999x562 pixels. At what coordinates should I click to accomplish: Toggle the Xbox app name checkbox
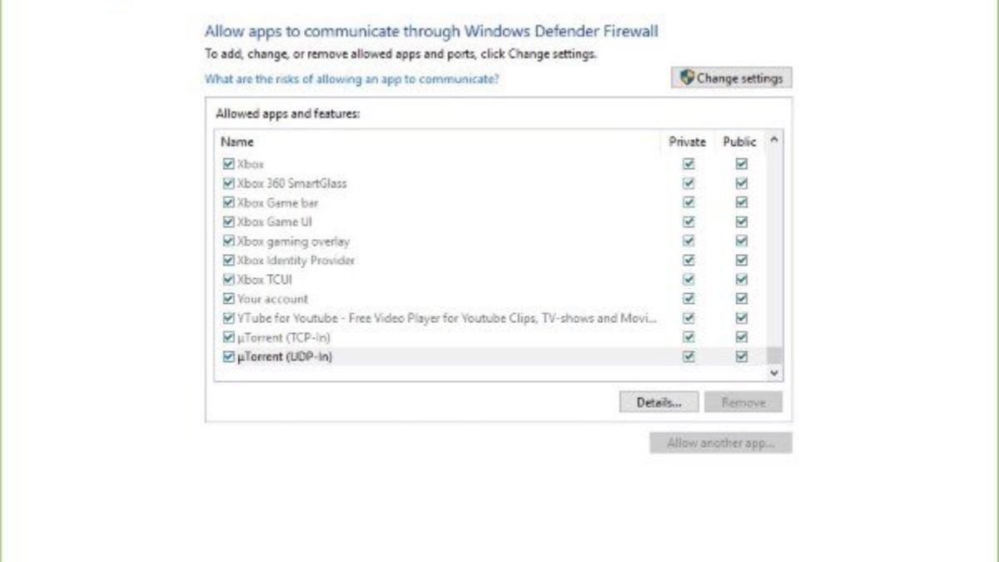tap(229, 164)
